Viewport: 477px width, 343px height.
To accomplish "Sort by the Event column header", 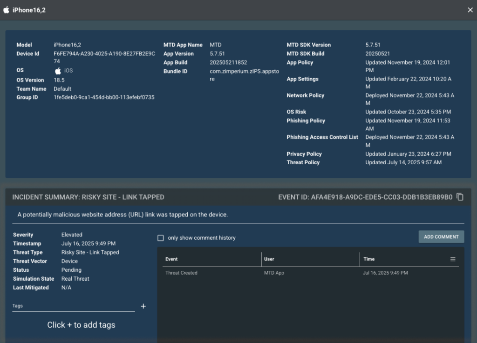I will (171, 259).
